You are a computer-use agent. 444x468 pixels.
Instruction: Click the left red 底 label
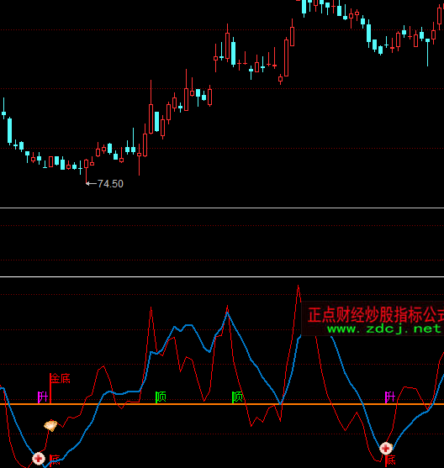pyautogui.click(x=55, y=460)
